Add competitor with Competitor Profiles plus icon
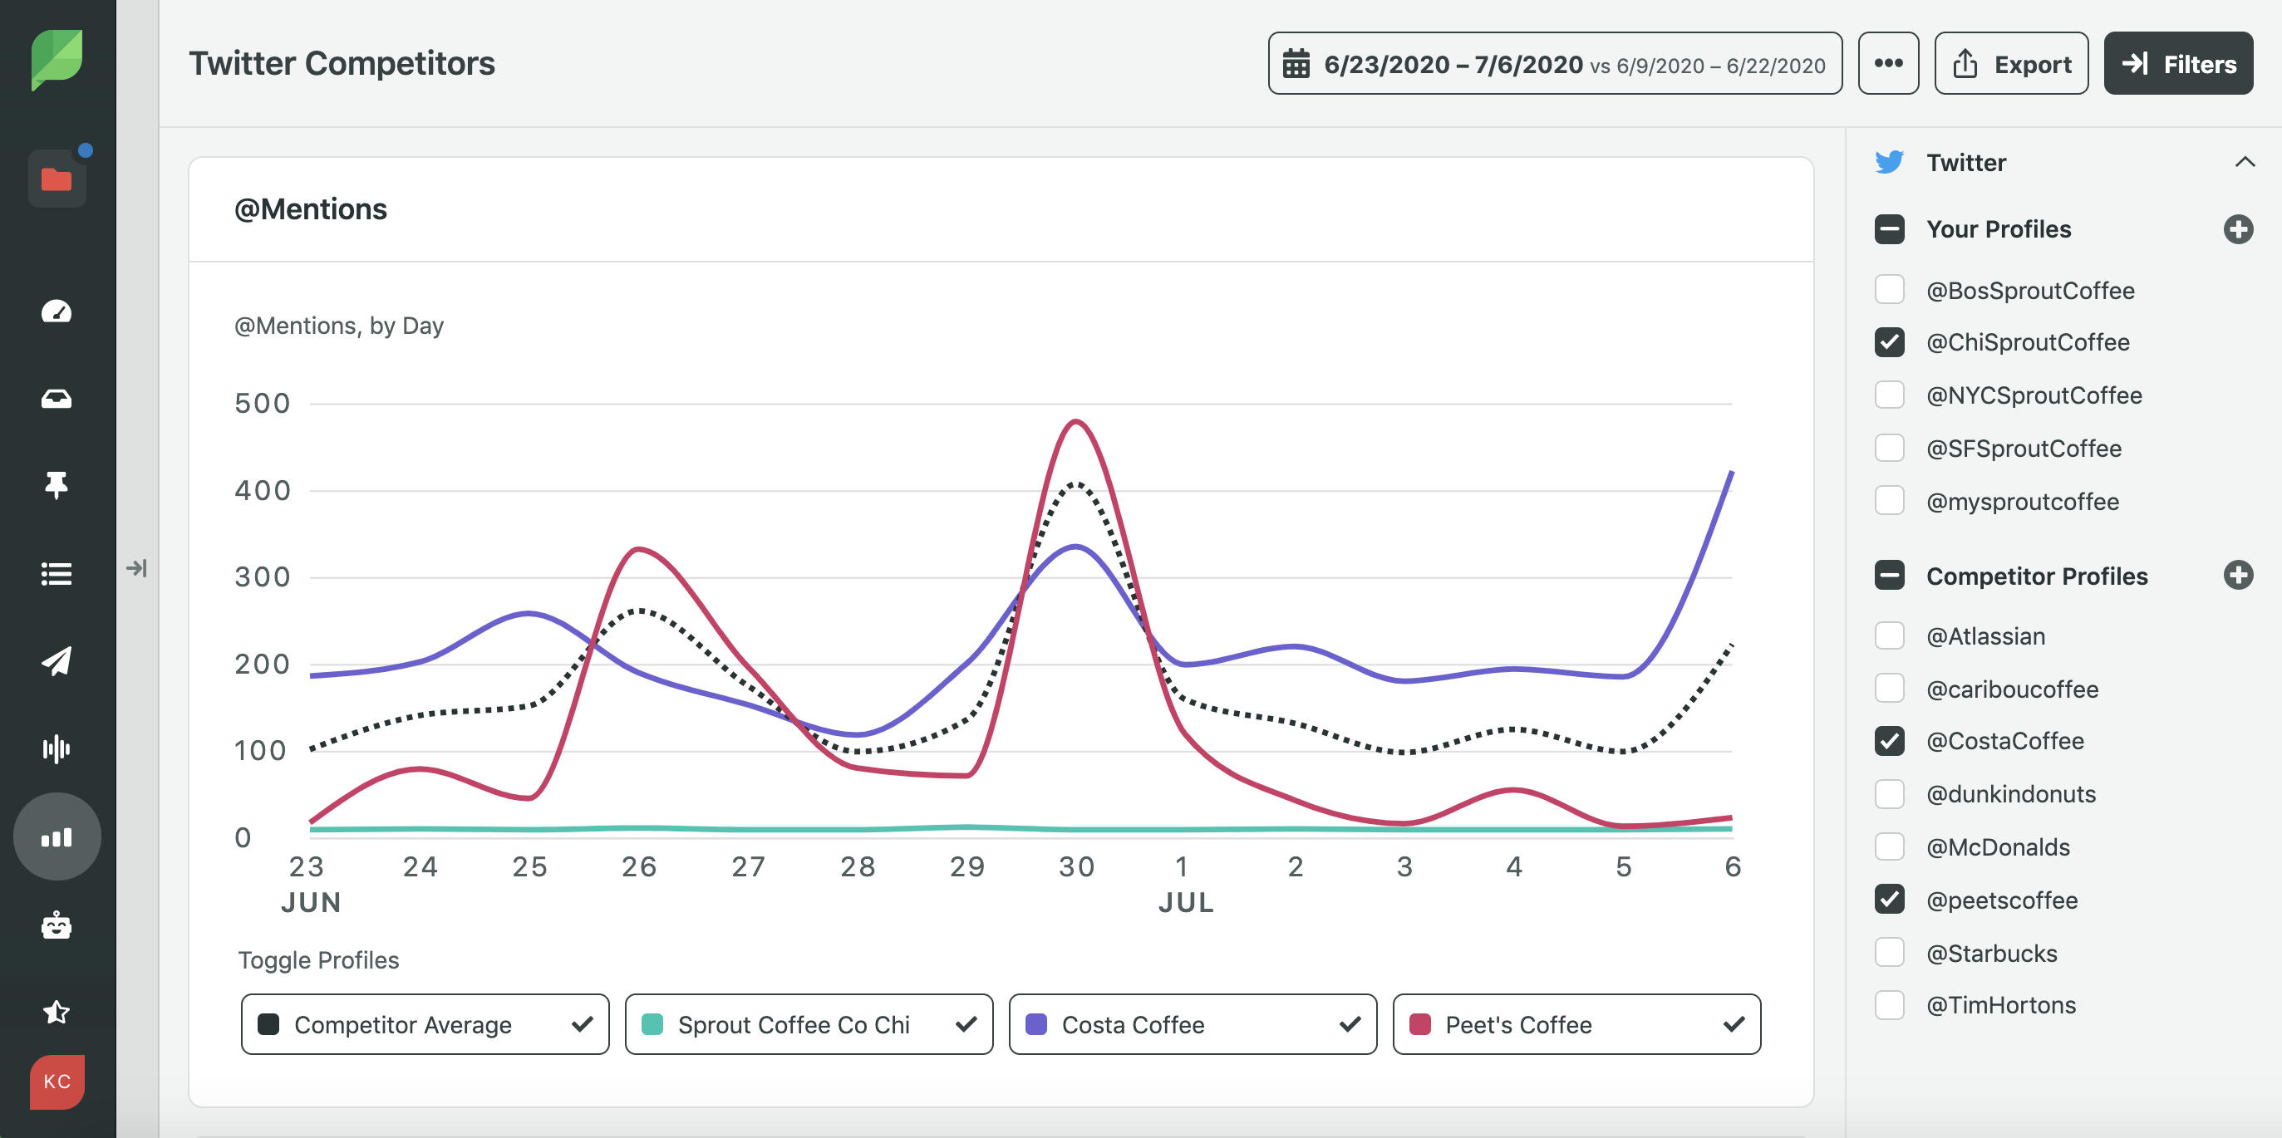This screenshot has height=1138, width=2282. coord(2238,576)
